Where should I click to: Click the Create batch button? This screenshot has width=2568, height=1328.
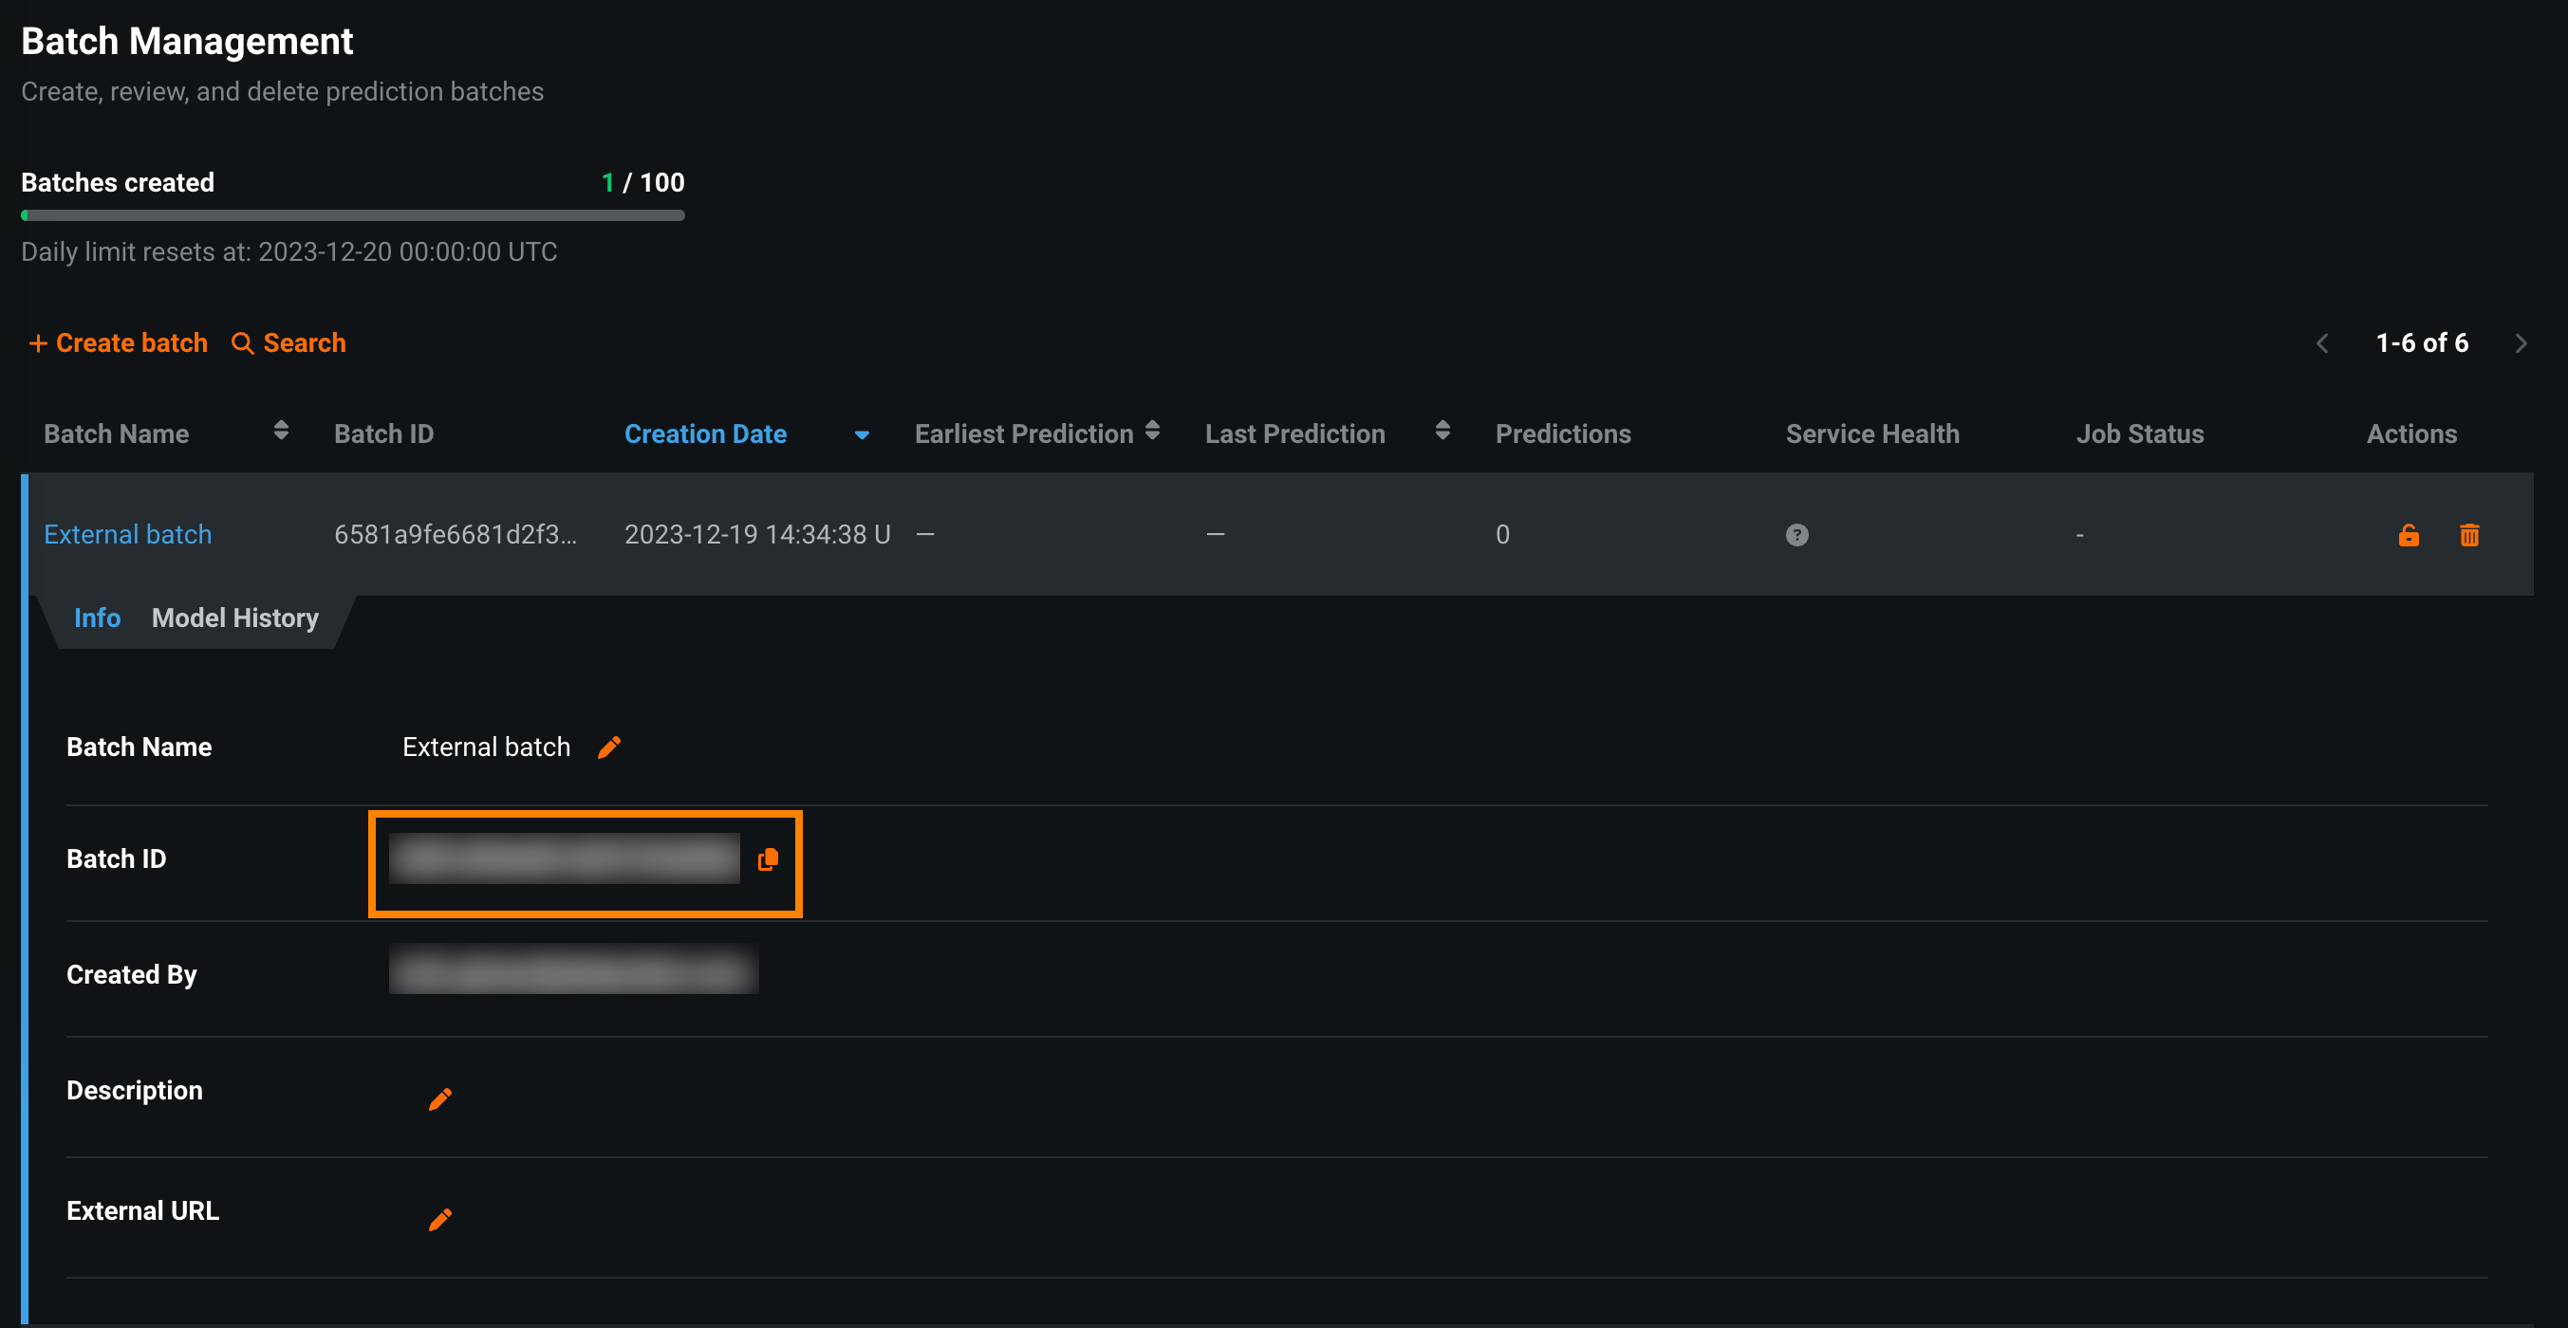(118, 342)
